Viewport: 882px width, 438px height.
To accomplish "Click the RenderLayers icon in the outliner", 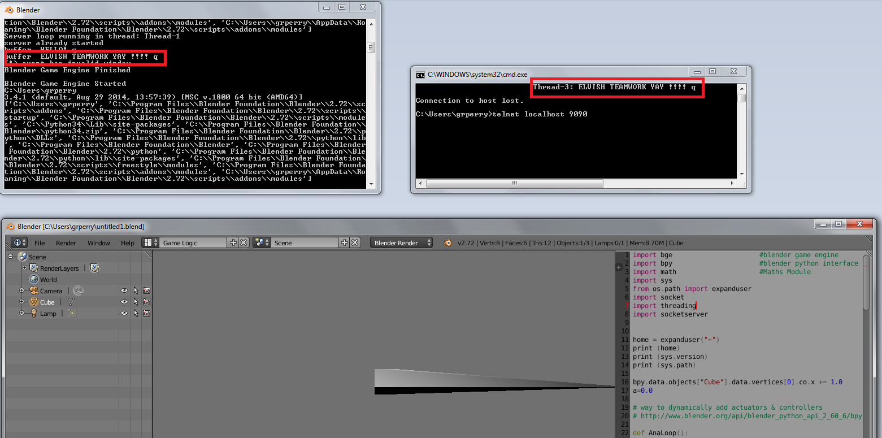I will (34, 268).
